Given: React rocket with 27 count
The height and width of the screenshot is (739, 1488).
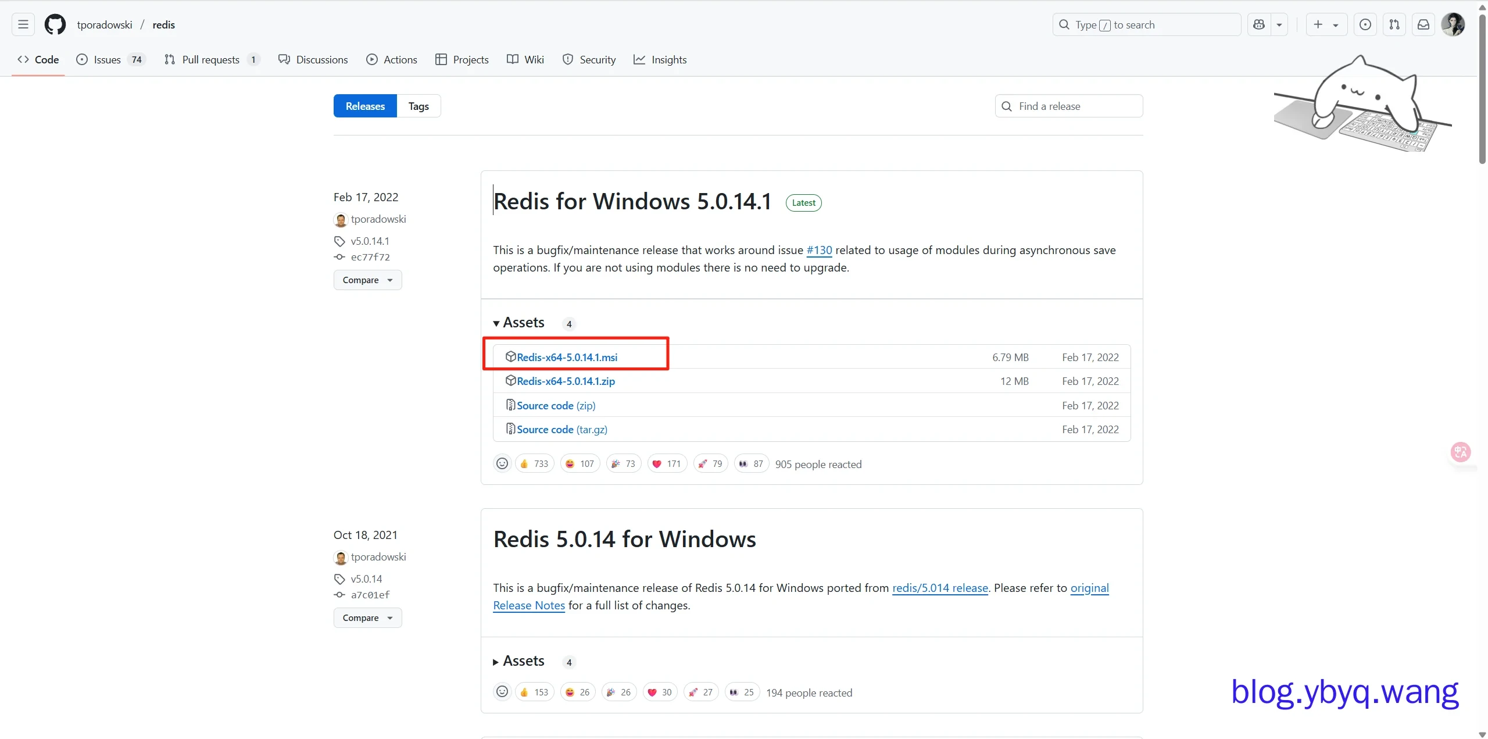Looking at the screenshot, I should 701,692.
